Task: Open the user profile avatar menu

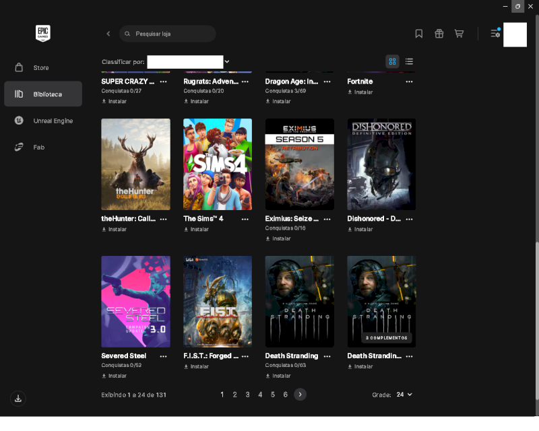Action: [515, 34]
